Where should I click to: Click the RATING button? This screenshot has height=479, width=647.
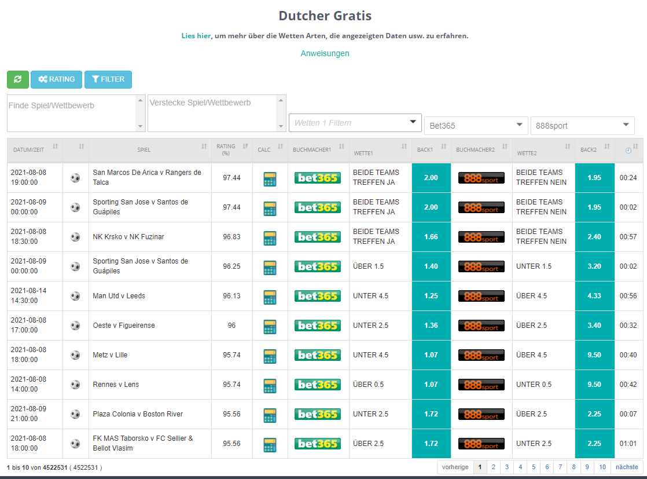(56, 79)
